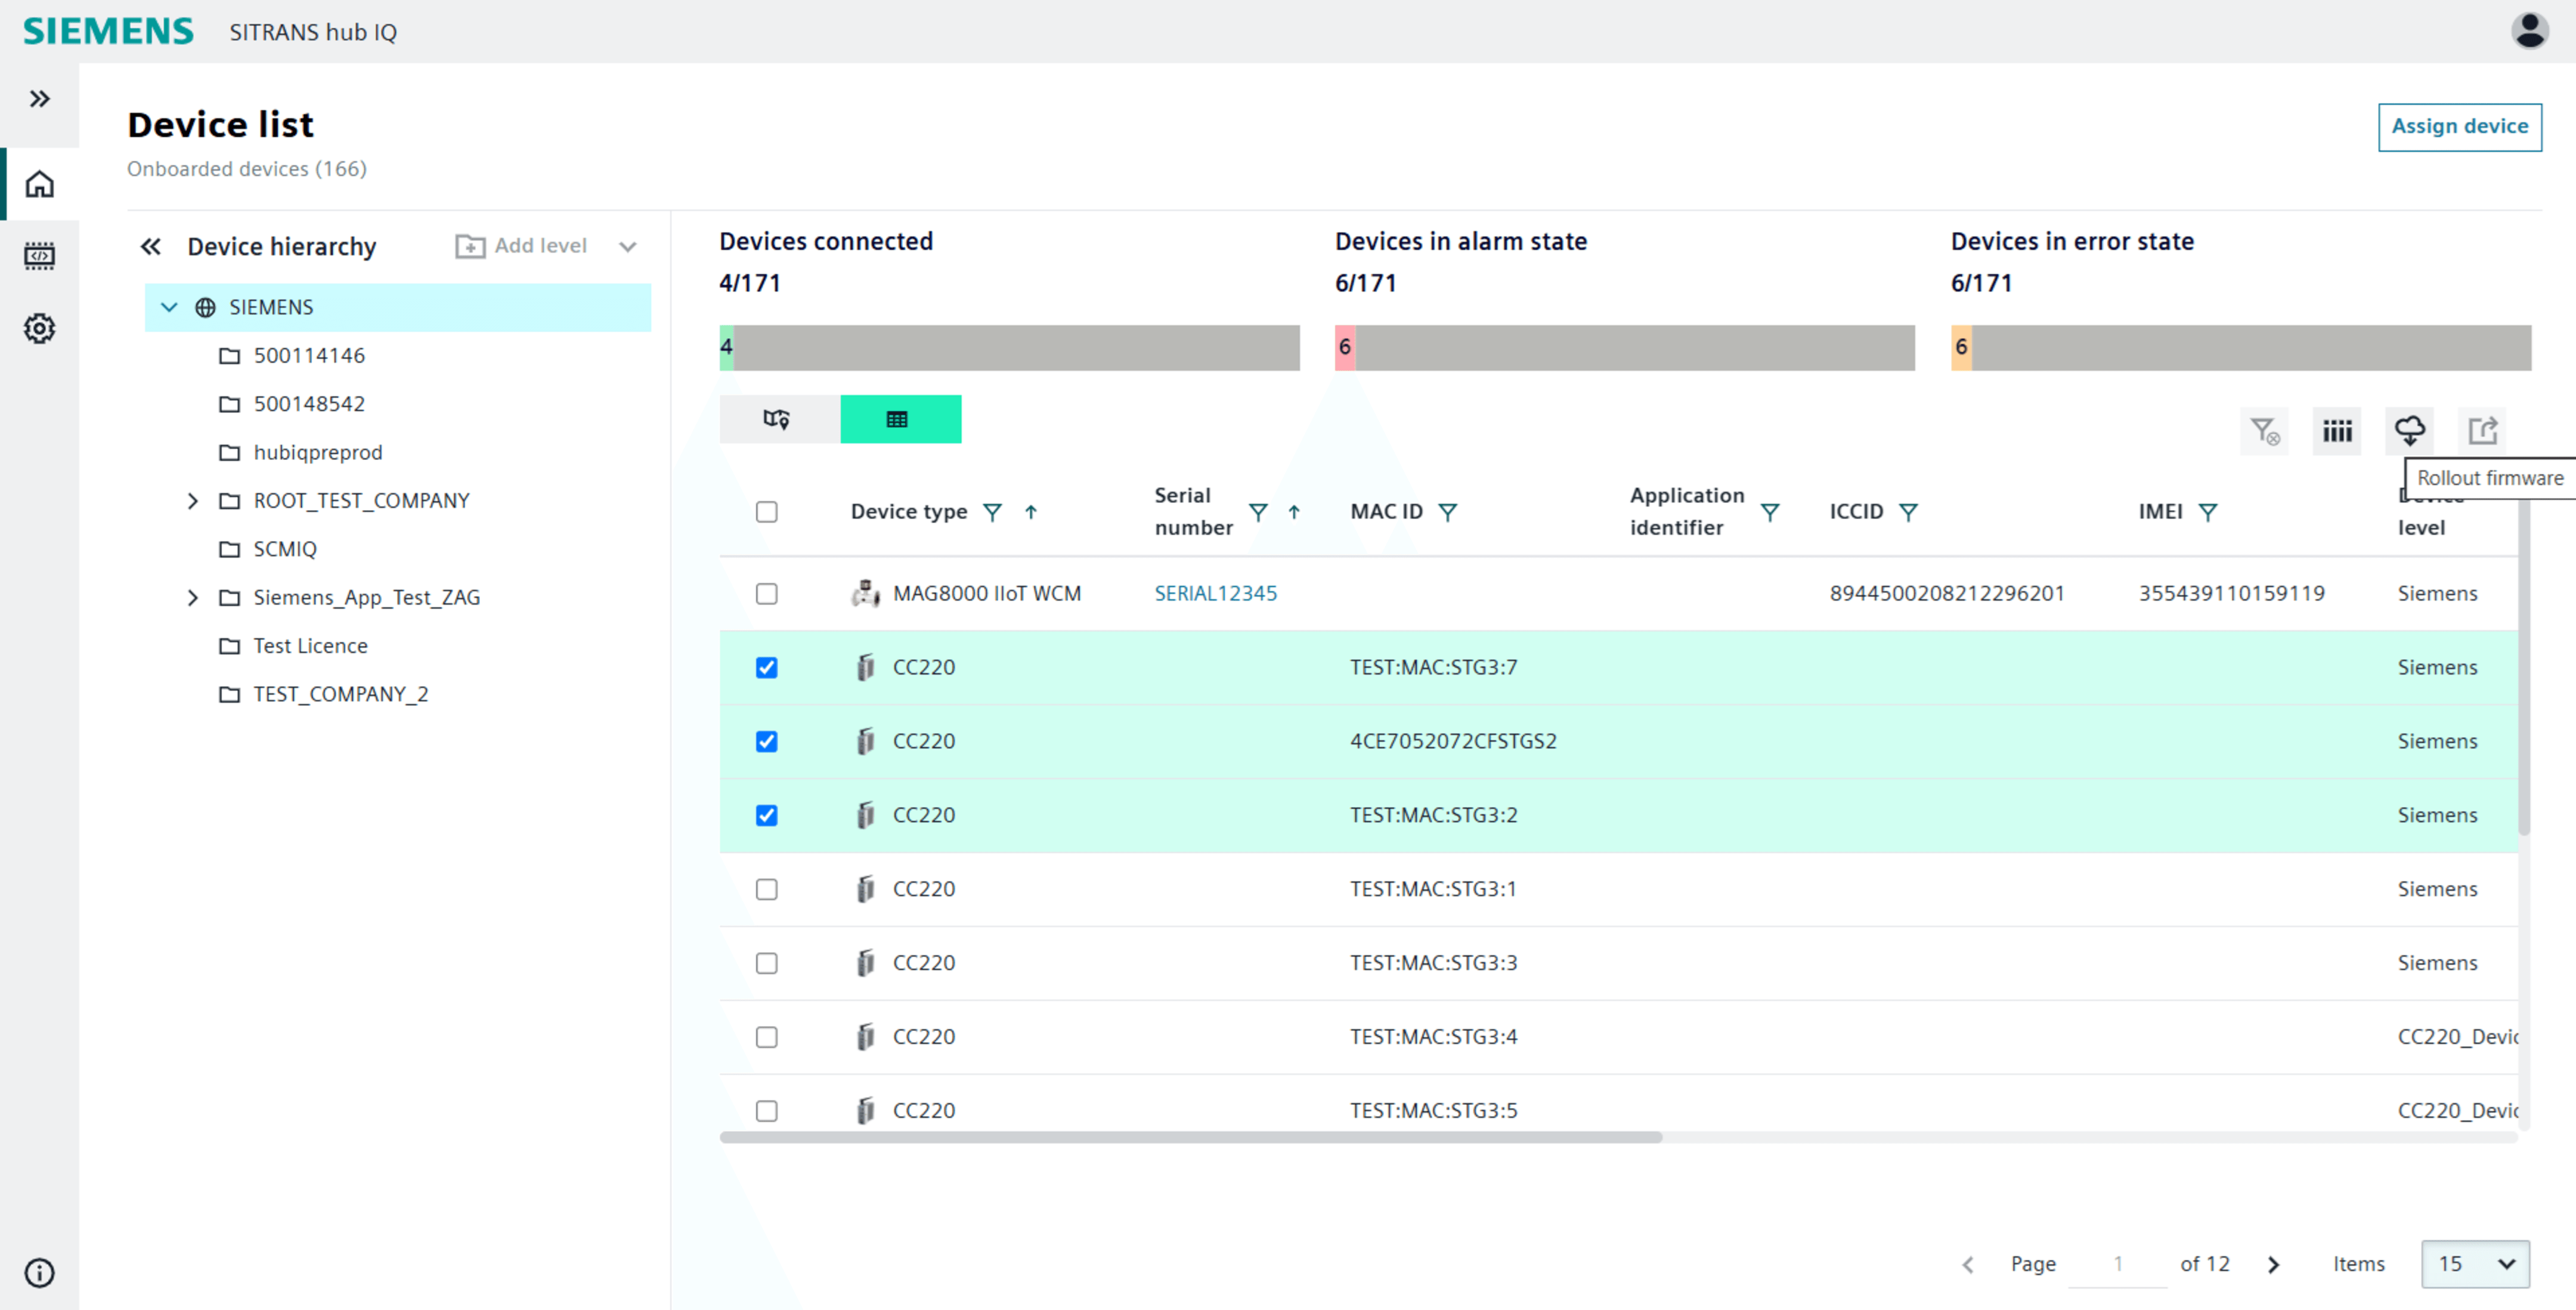
Task: Open the code/firmware panel sidebar icon
Action: 39,256
